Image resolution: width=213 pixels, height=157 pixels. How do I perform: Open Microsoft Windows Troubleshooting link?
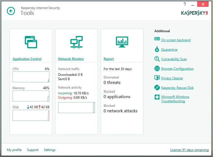point(175,99)
